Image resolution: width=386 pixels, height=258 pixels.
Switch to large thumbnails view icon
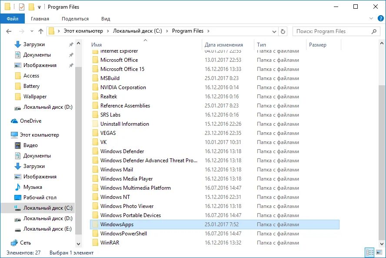[x=379, y=252]
